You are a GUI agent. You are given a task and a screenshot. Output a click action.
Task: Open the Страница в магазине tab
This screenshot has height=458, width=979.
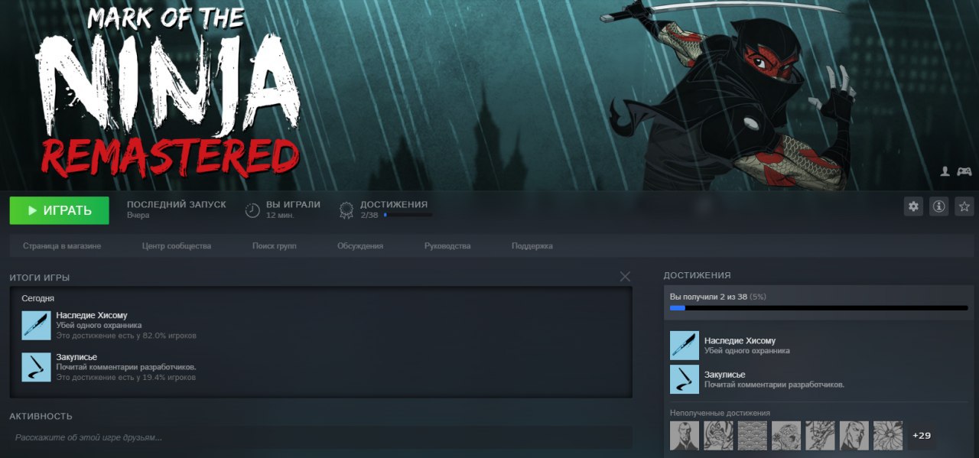click(62, 246)
